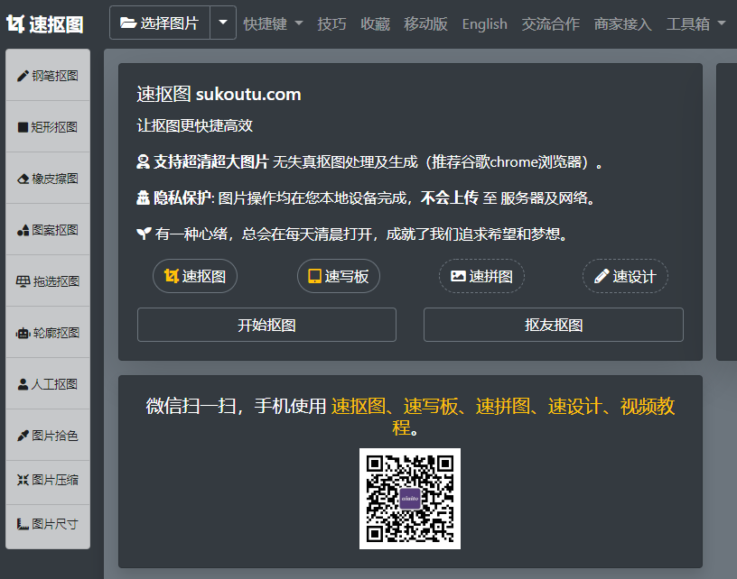Click the 速抠图 sukoutu.com heading
This screenshot has width=737, height=579.
219,94
